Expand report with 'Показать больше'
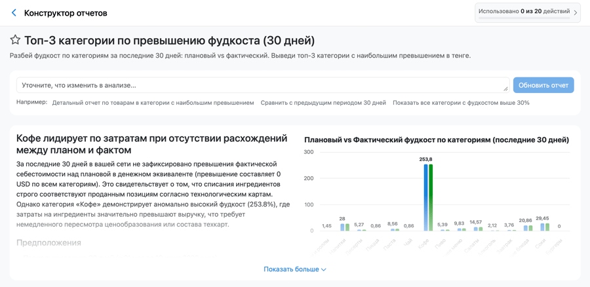Image resolution: width=590 pixels, height=287 pixels. (294, 269)
